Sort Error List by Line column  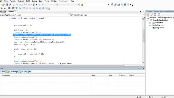pyautogui.click(x=111, y=75)
